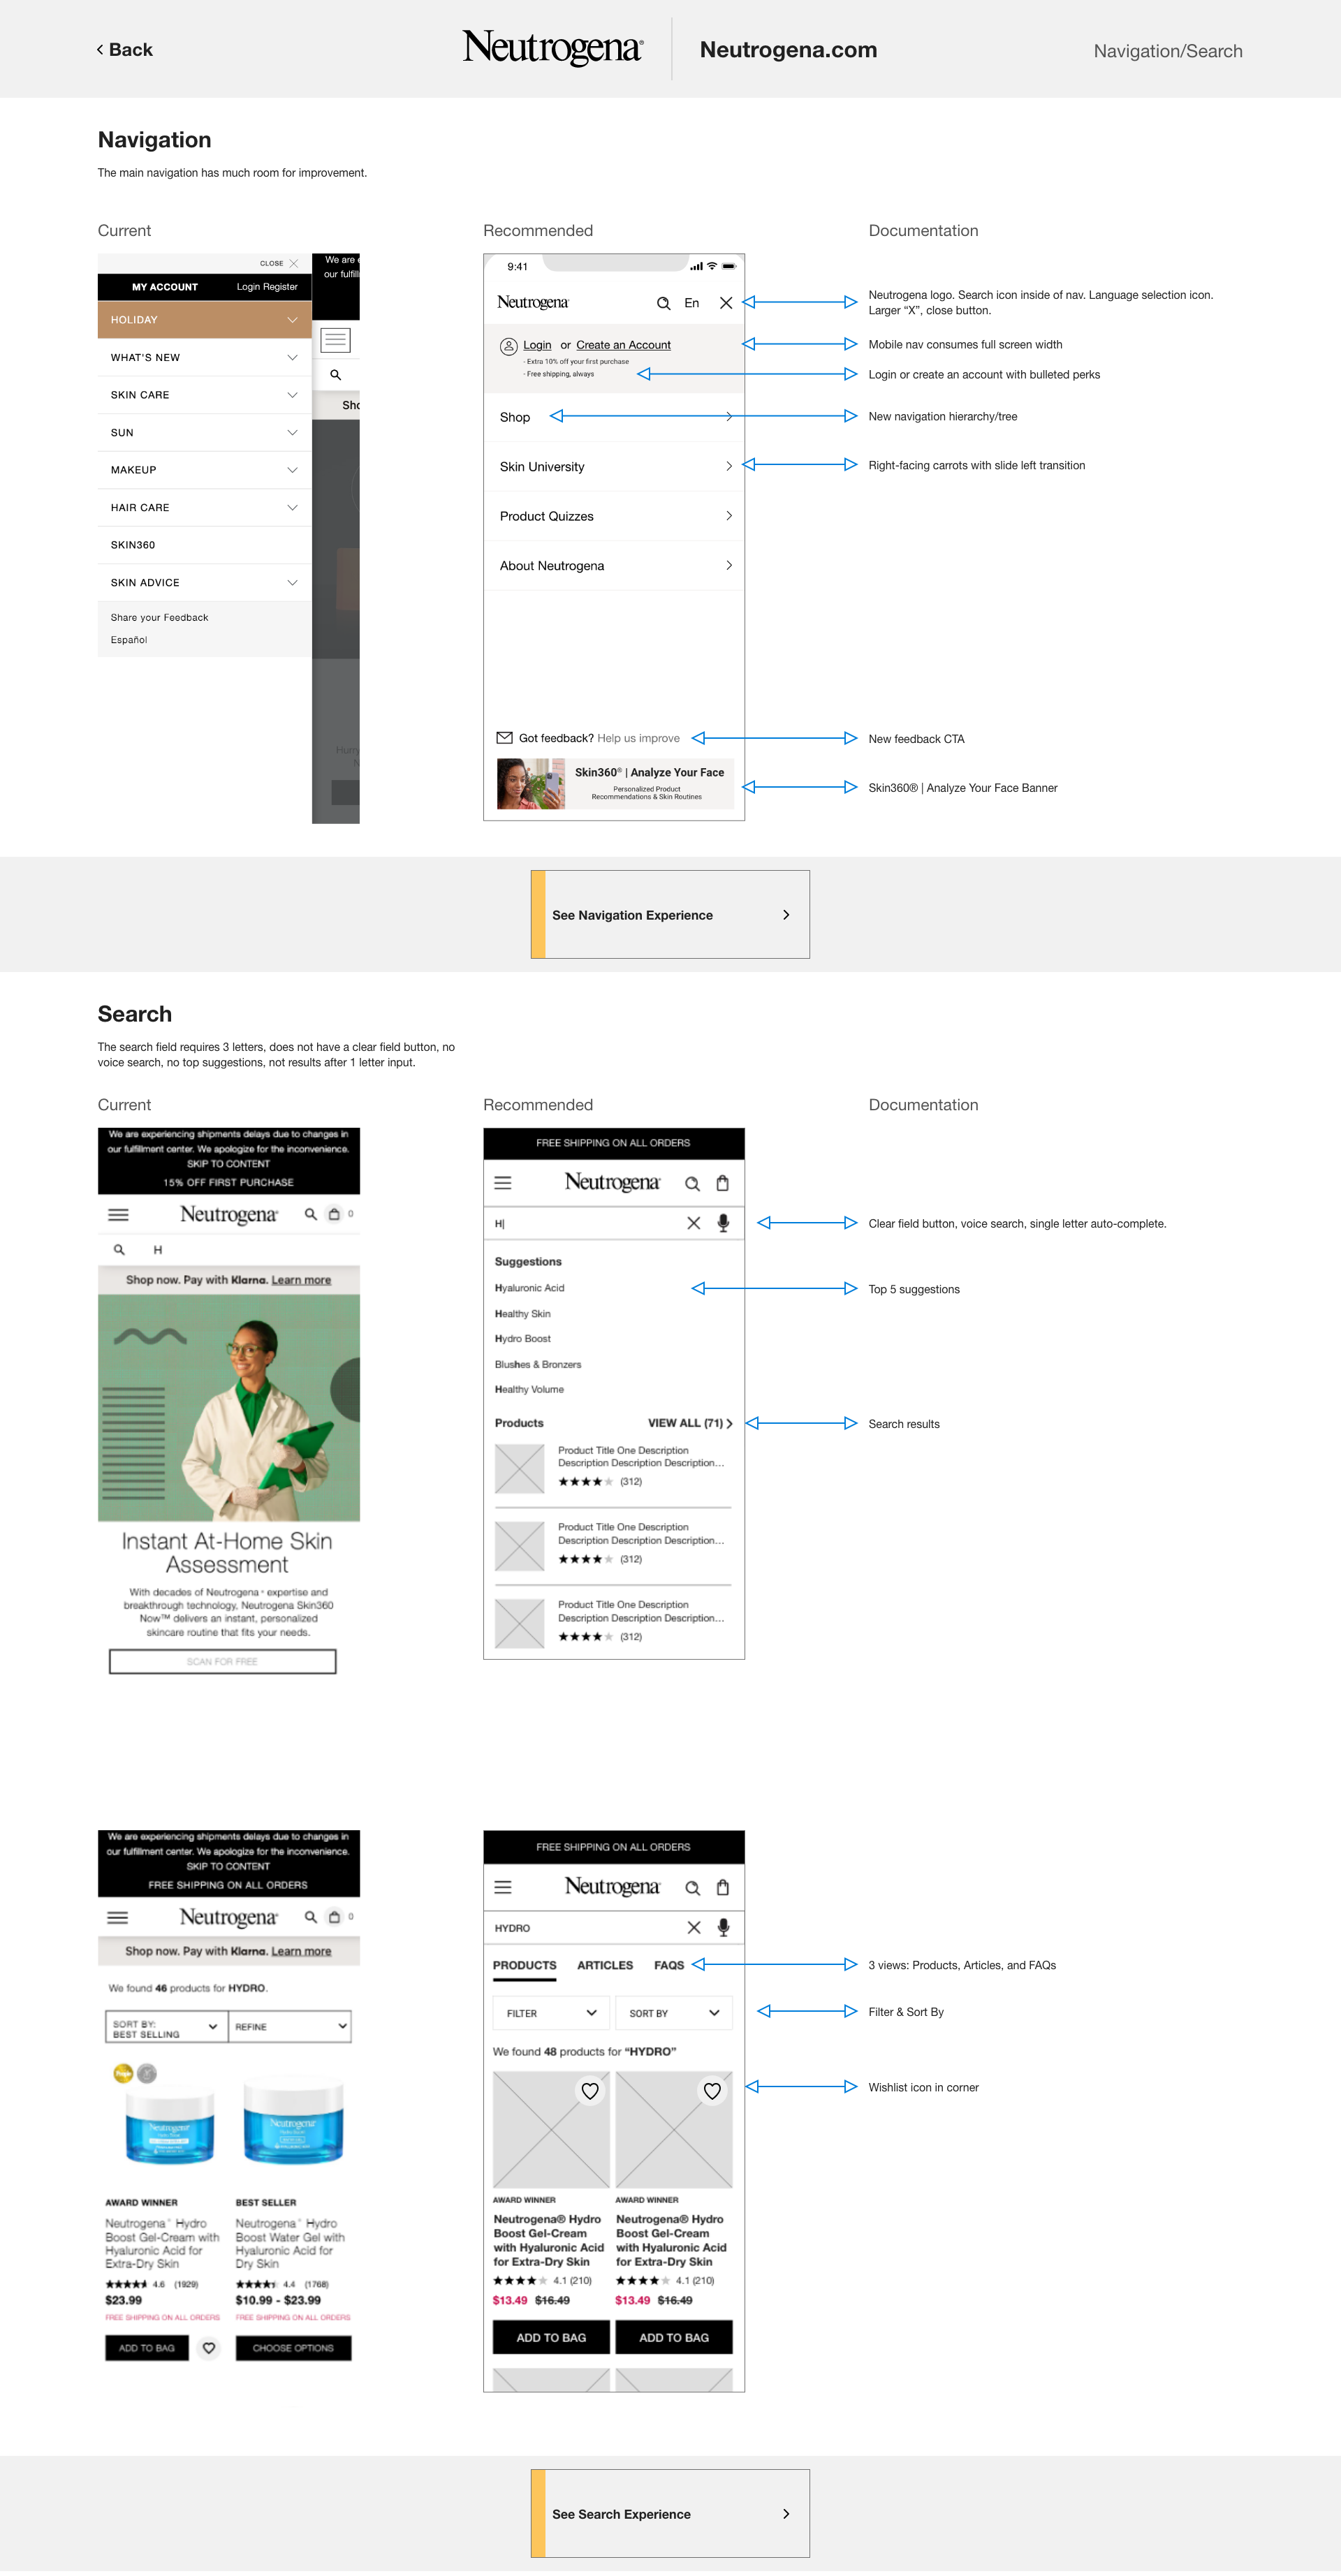1341x2576 pixels.
Task: Click the Blushes & Bronzers suggestion
Action: 538,1364
